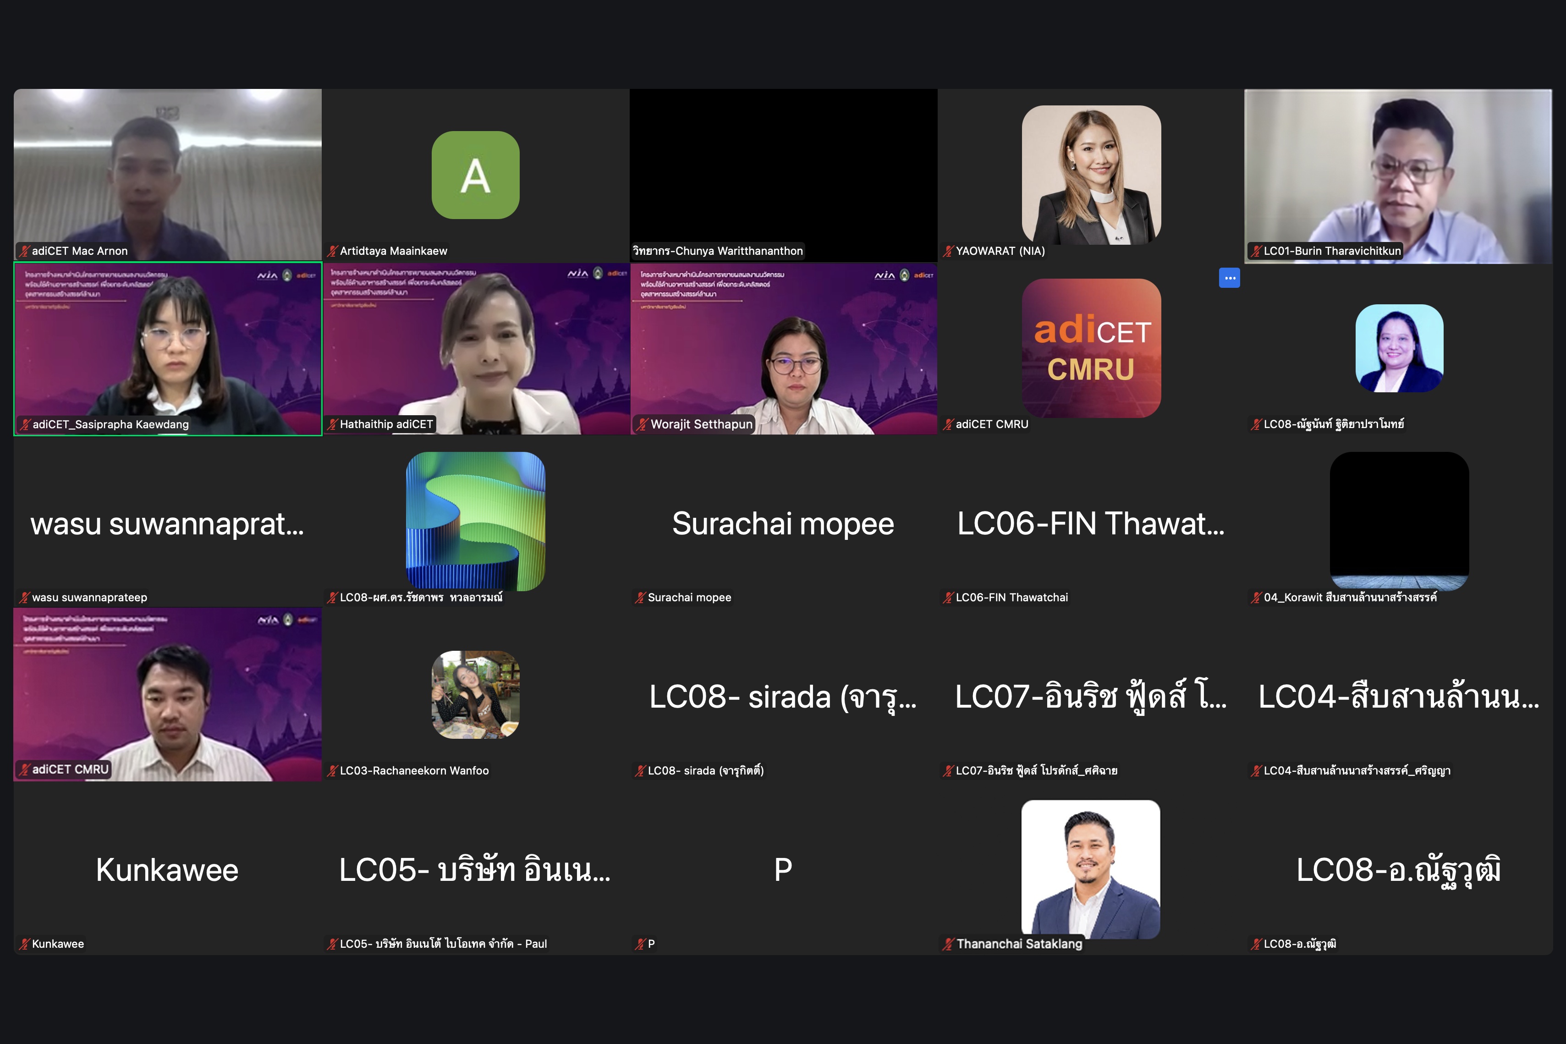The image size is (1566, 1044).
Task: Select Thananchai Sataklang profile photo
Action: coord(1091,869)
